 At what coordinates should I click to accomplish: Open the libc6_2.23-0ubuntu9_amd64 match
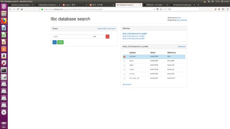pos(133,38)
